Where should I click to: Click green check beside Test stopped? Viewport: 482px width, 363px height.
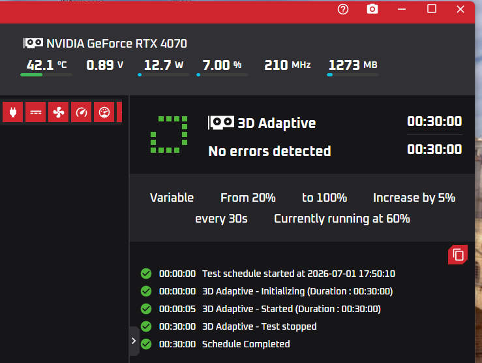146,326
